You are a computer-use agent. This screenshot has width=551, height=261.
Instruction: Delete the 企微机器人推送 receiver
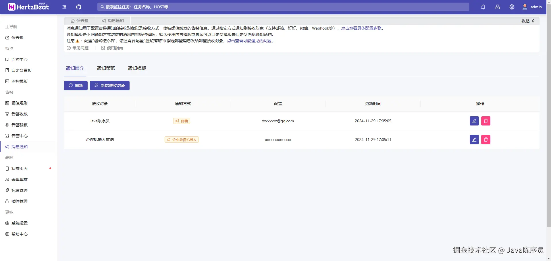click(486, 140)
